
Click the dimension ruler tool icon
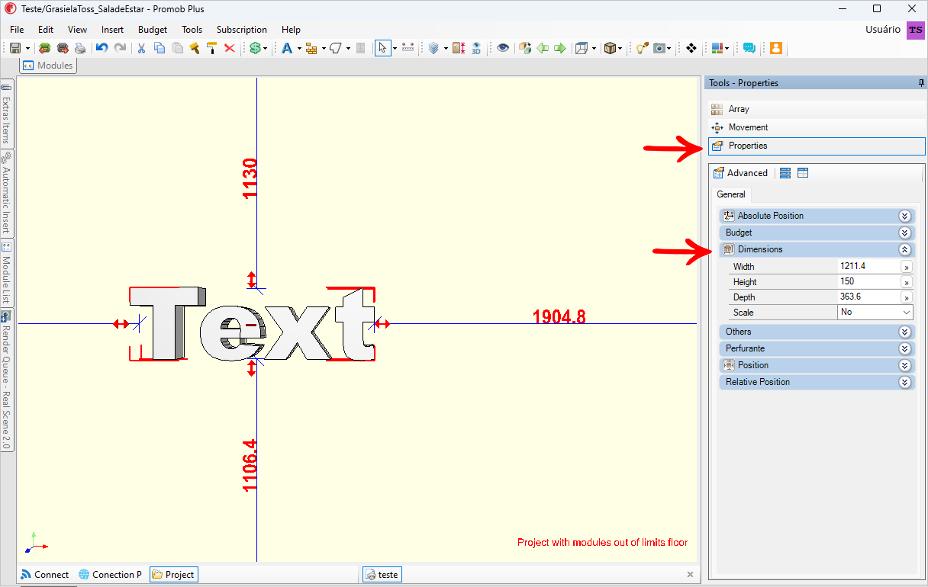tap(408, 48)
